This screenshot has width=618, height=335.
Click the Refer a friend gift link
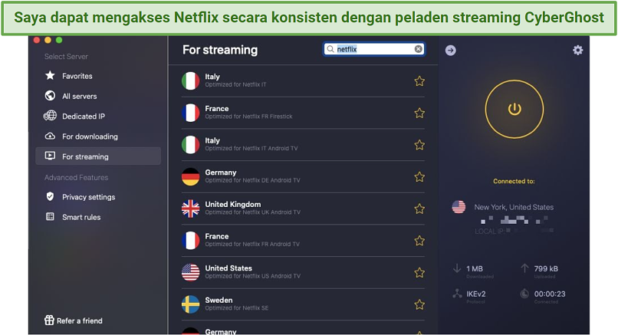coord(74,320)
